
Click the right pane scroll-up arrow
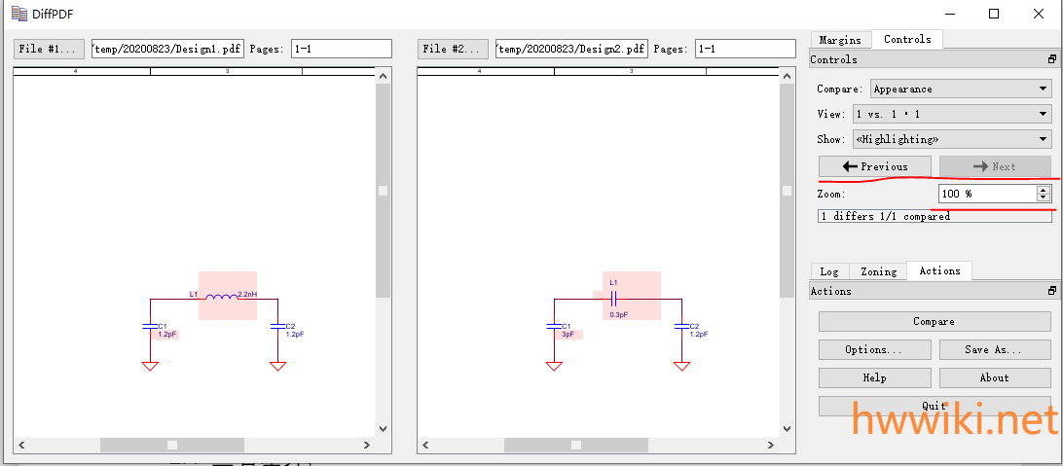click(788, 76)
